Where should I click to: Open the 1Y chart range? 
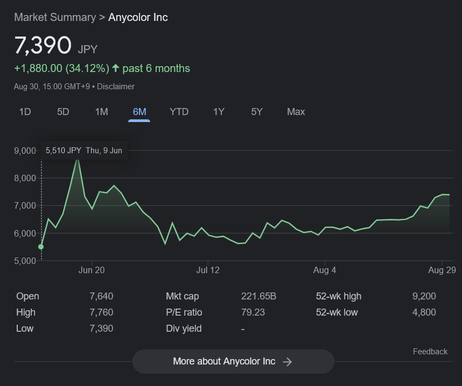(219, 112)
